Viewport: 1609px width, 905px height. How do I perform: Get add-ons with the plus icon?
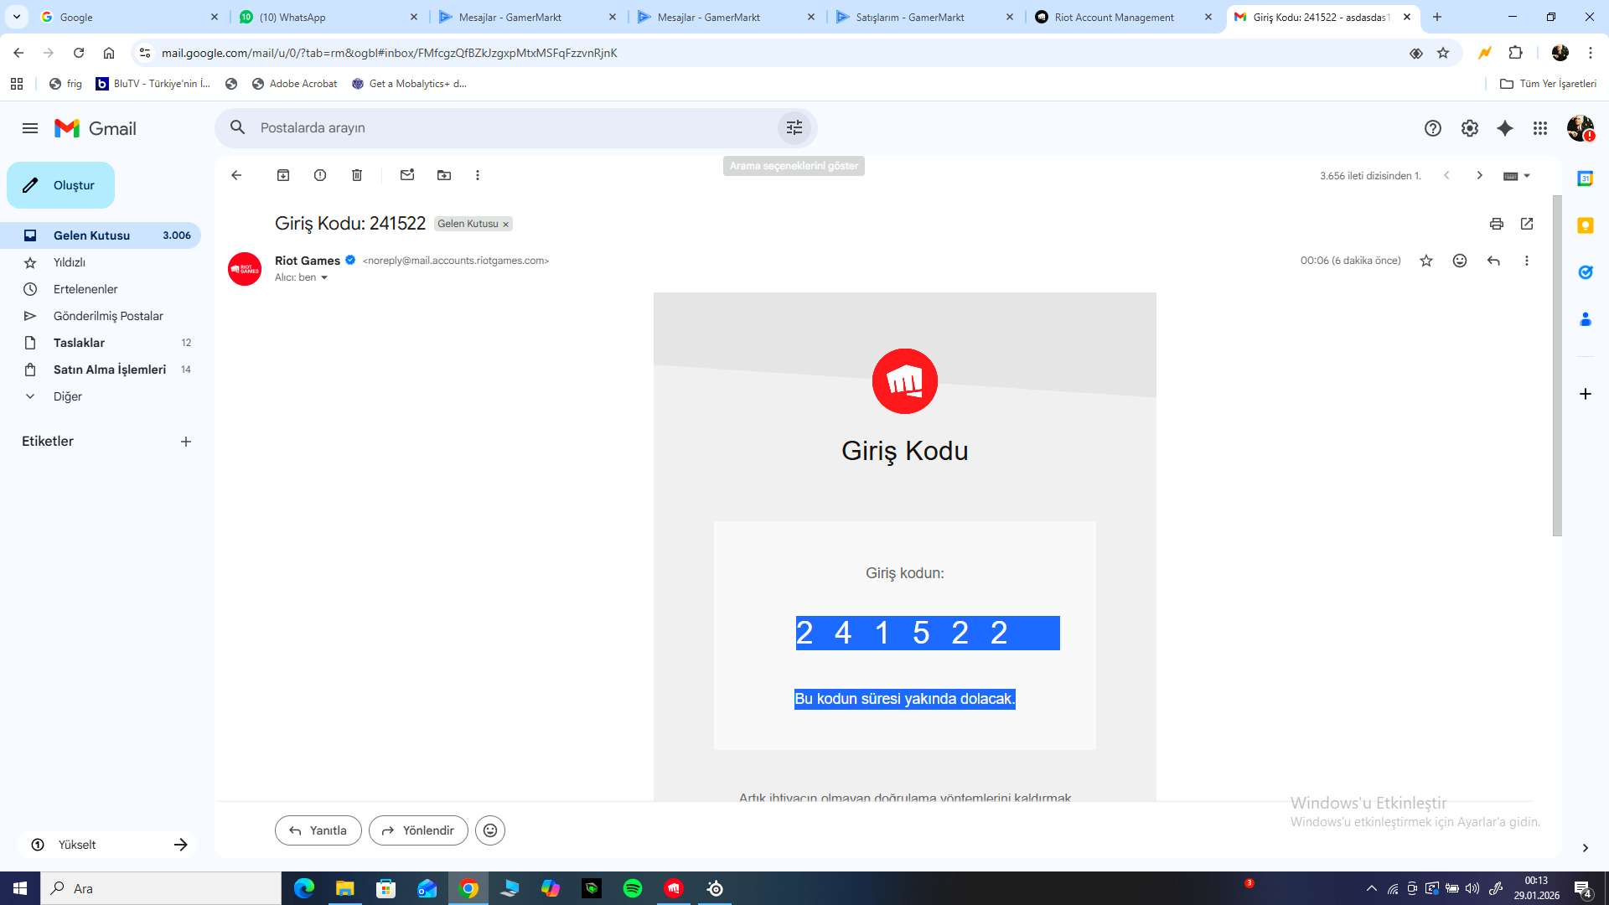(x=1586, y=394)
